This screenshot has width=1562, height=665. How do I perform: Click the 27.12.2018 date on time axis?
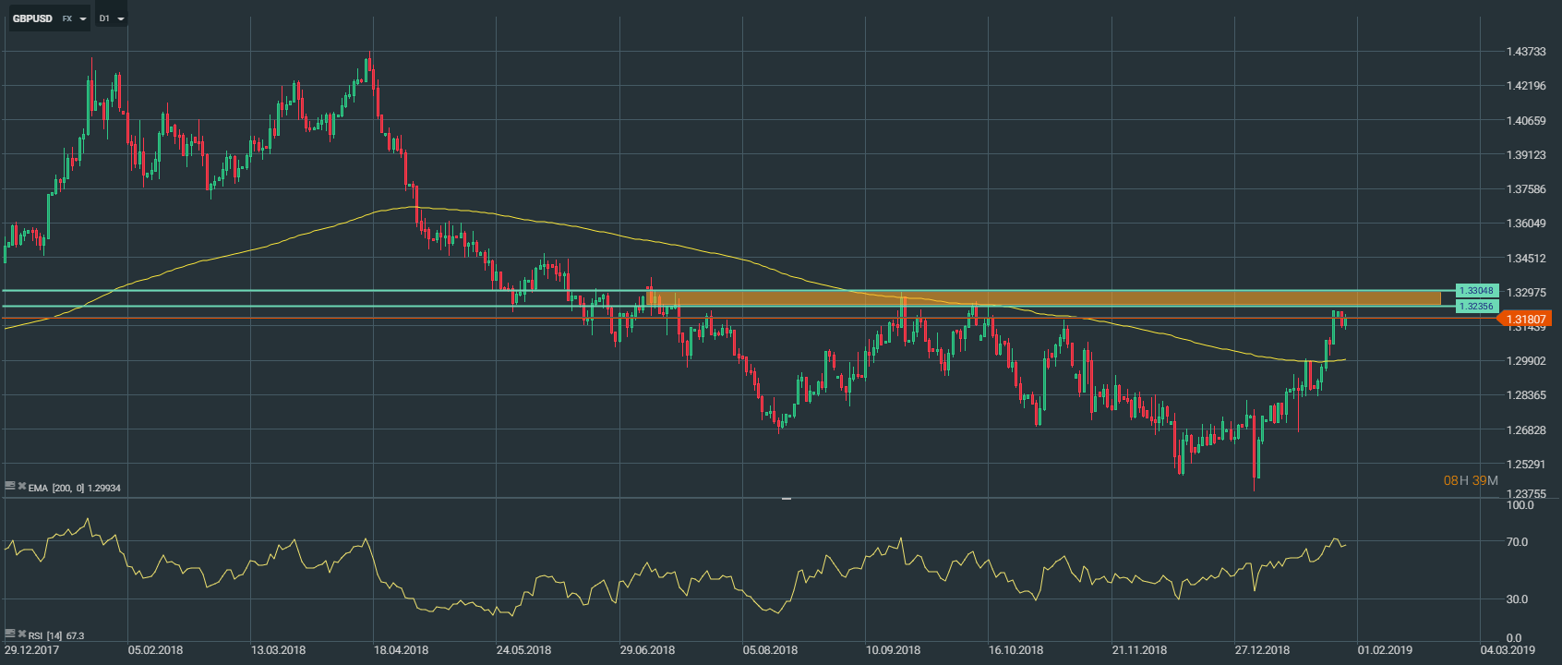point(1262,650)
